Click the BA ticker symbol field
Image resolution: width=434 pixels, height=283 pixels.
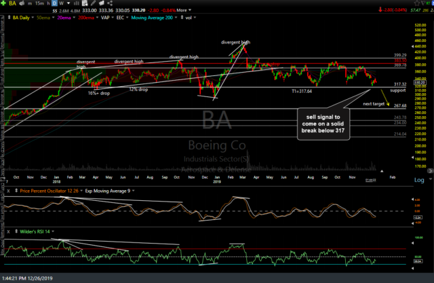13,4
